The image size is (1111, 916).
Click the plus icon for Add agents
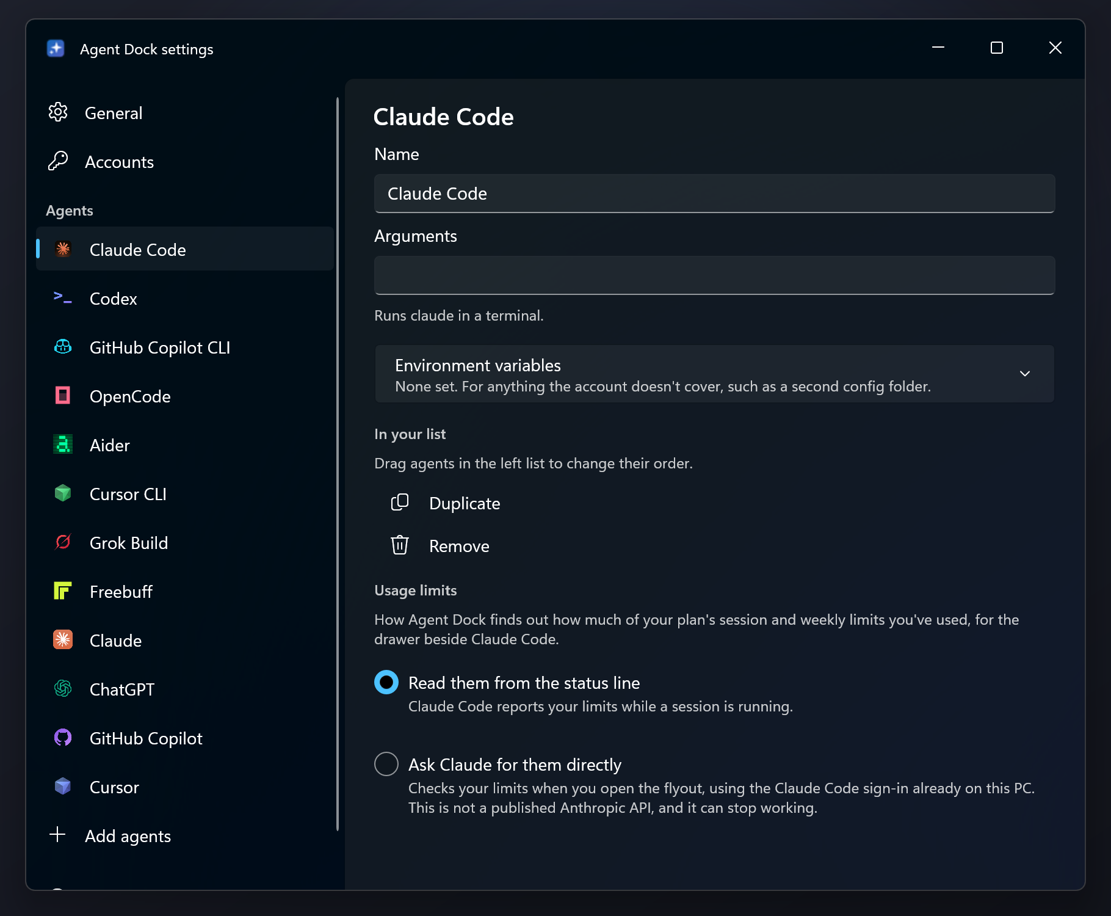pyautogui.click(x=57, y=835)
